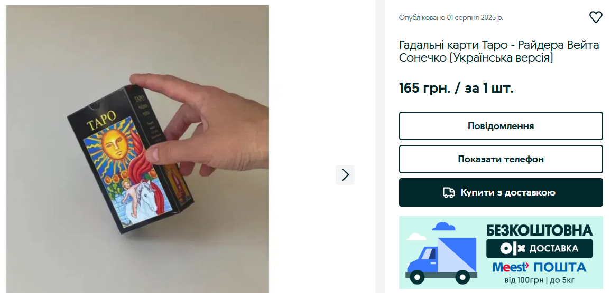Add listing to favorites with heart icon
Screen dimensions: 611x293
pos(596,17)
